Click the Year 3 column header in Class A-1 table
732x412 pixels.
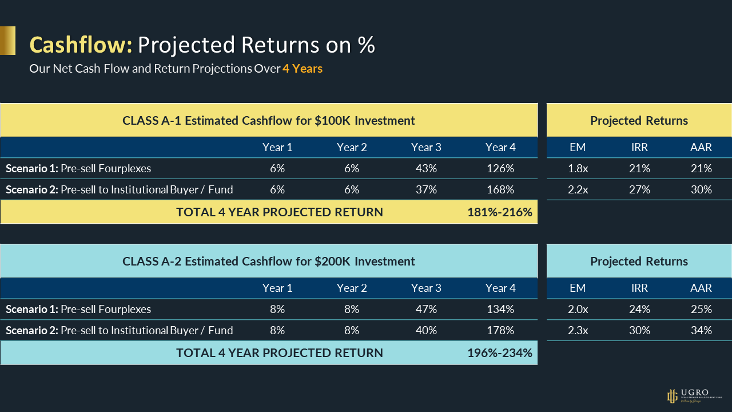coord(426,148)
